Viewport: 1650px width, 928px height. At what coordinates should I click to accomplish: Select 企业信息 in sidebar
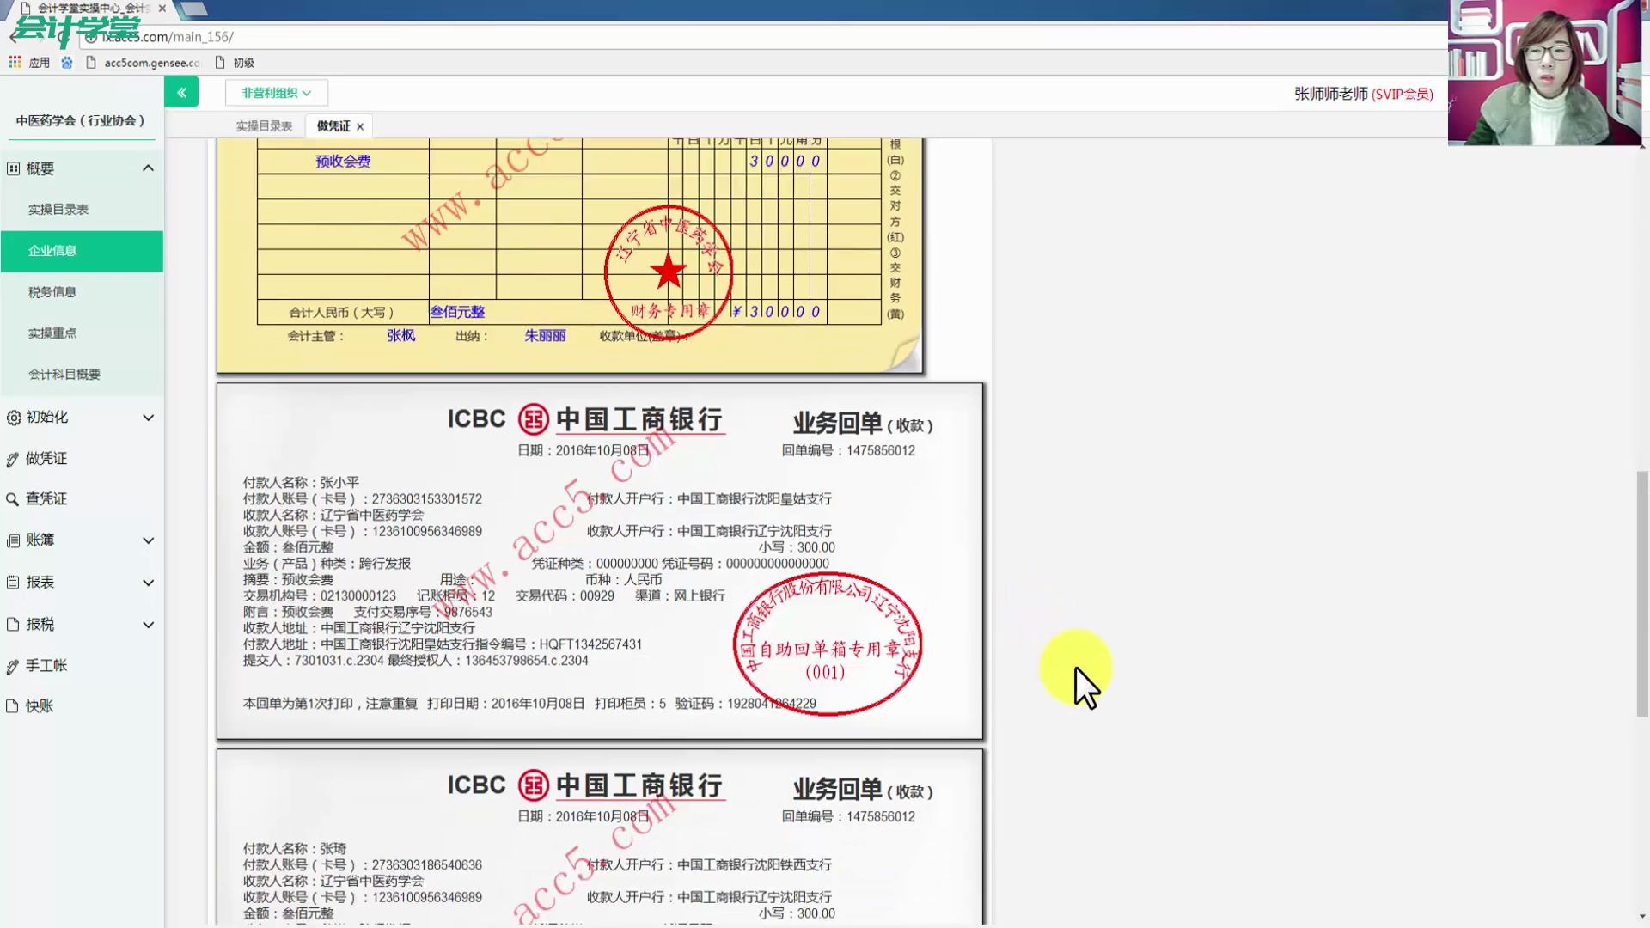point(82,251)
